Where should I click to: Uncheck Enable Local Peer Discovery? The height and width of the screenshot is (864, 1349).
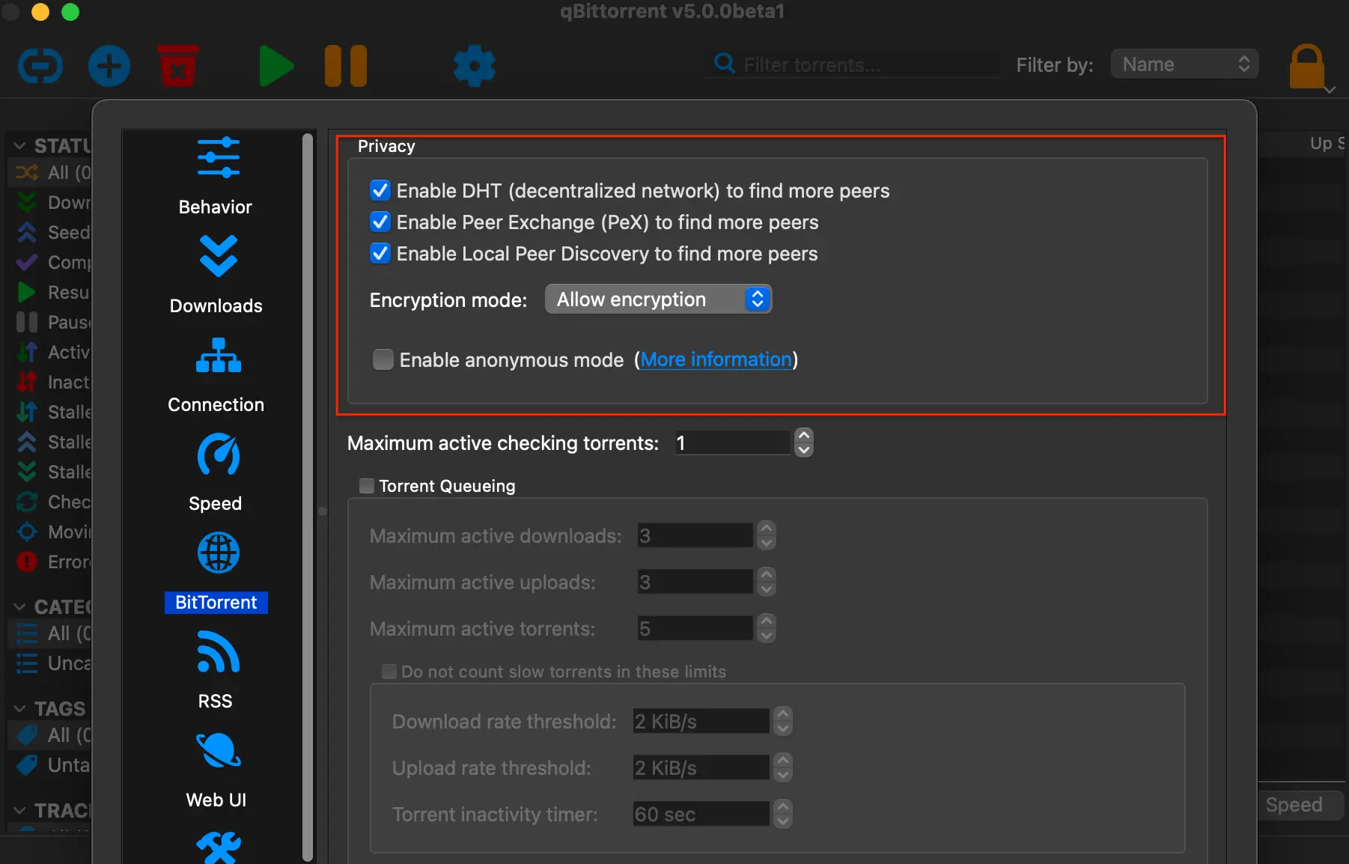pos(380,253)
